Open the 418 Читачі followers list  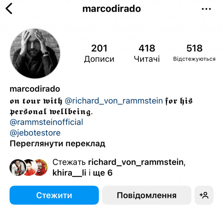click(x=147, y=53)
